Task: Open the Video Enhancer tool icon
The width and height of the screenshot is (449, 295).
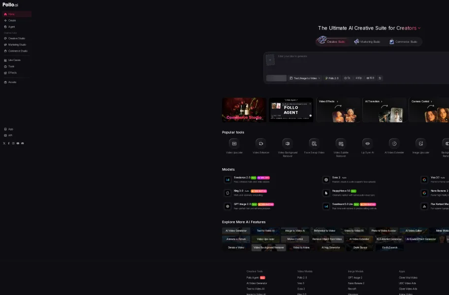Action: (x=261, y=144)
